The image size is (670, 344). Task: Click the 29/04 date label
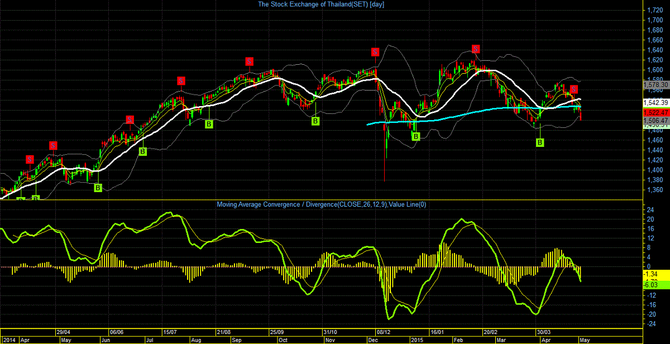pyautogui.click(x=63, y=331)
